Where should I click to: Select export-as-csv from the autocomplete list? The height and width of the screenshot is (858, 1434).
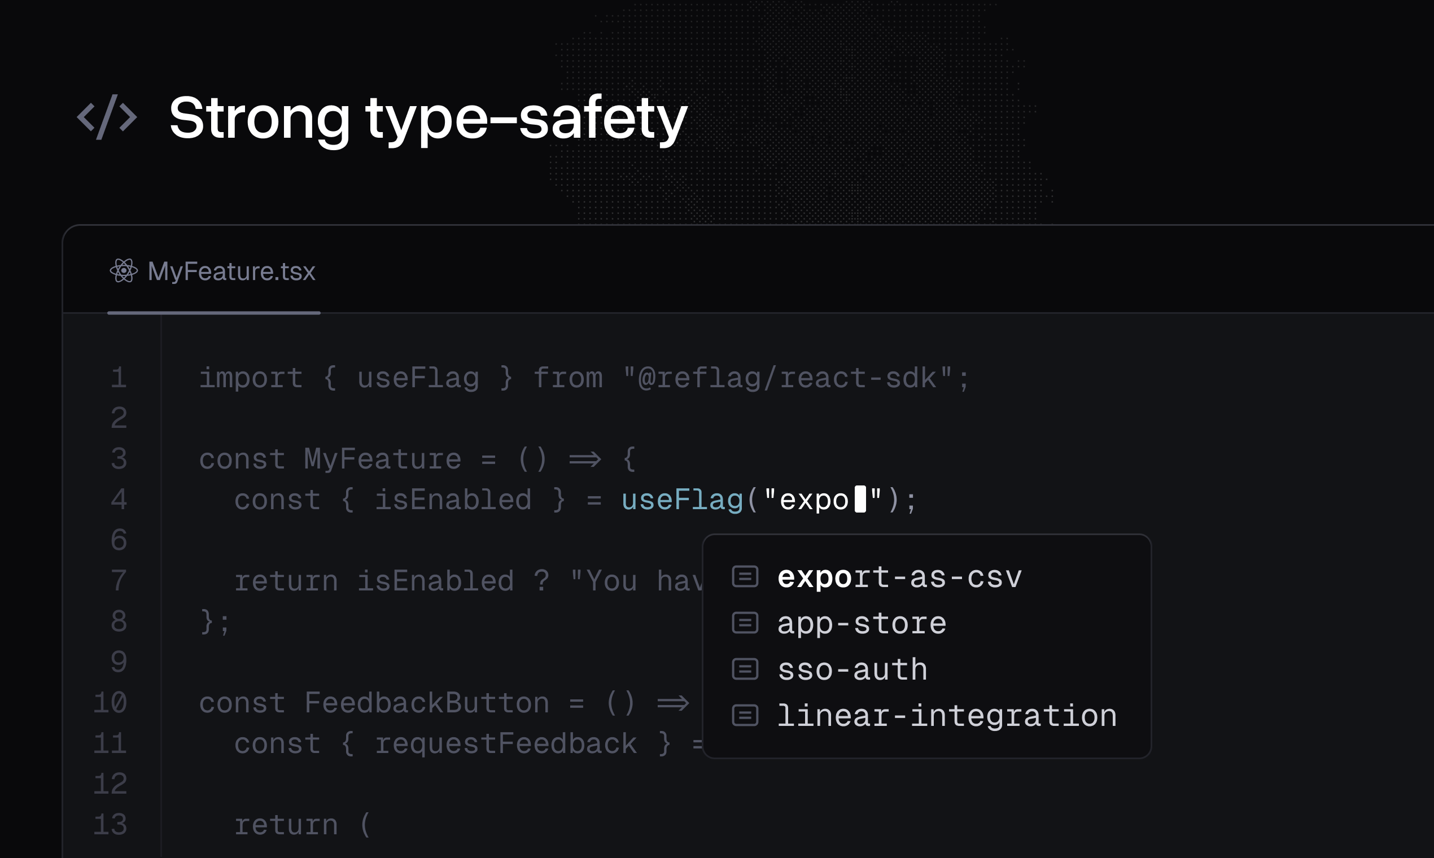[899, 577]
